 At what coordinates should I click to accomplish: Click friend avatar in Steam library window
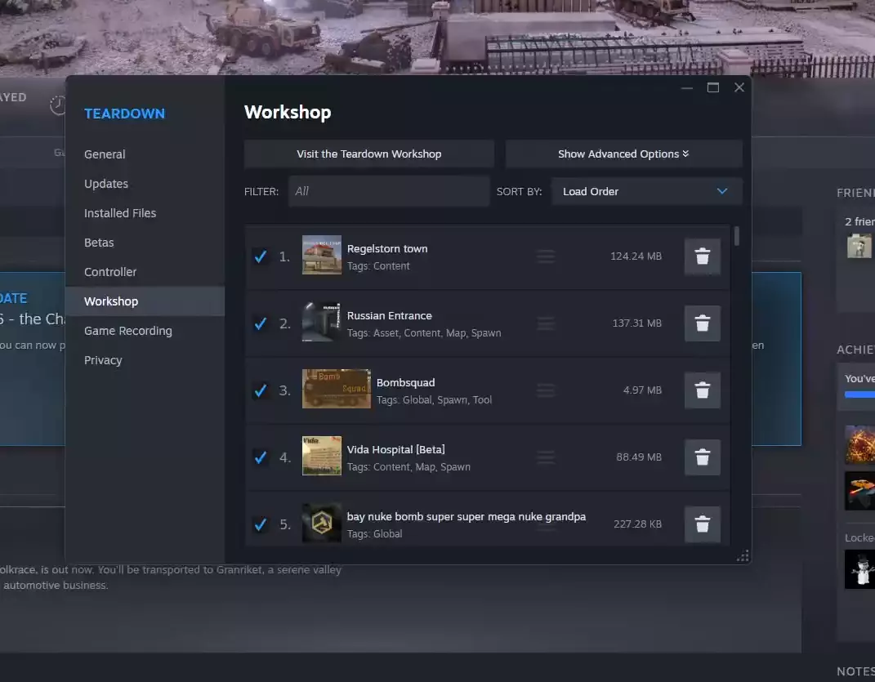pos(859,246)
